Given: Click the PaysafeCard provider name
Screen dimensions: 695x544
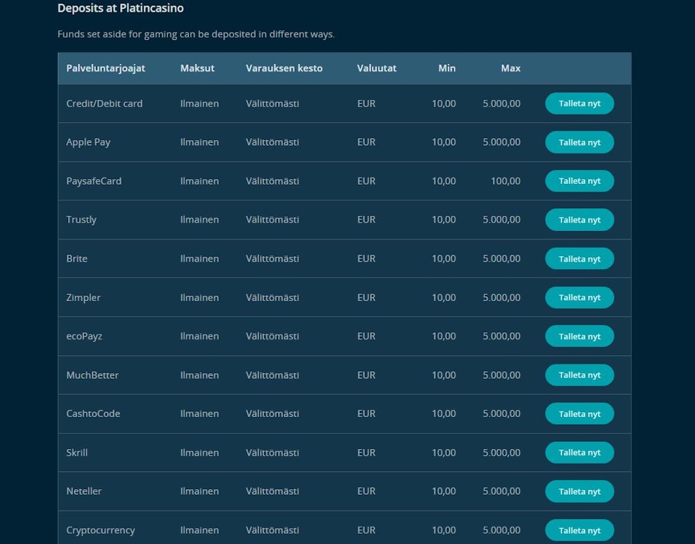Looking at the screenshot, I should click(94, 181).
